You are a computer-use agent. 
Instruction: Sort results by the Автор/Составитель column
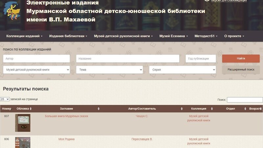(x=142, y=109)
